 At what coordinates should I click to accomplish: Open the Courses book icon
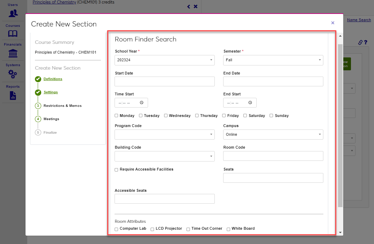pyautogui.click(x=13, y=33)
